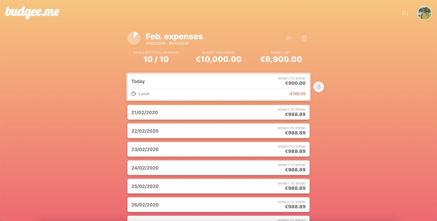Image resolution: width=437 pixels, height=221 pixels.
Task: Click the add expense file icon
Action: click(319, 87)
